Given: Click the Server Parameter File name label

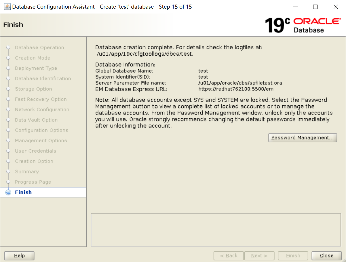Looking at the screenshot, I should point(130,83).
